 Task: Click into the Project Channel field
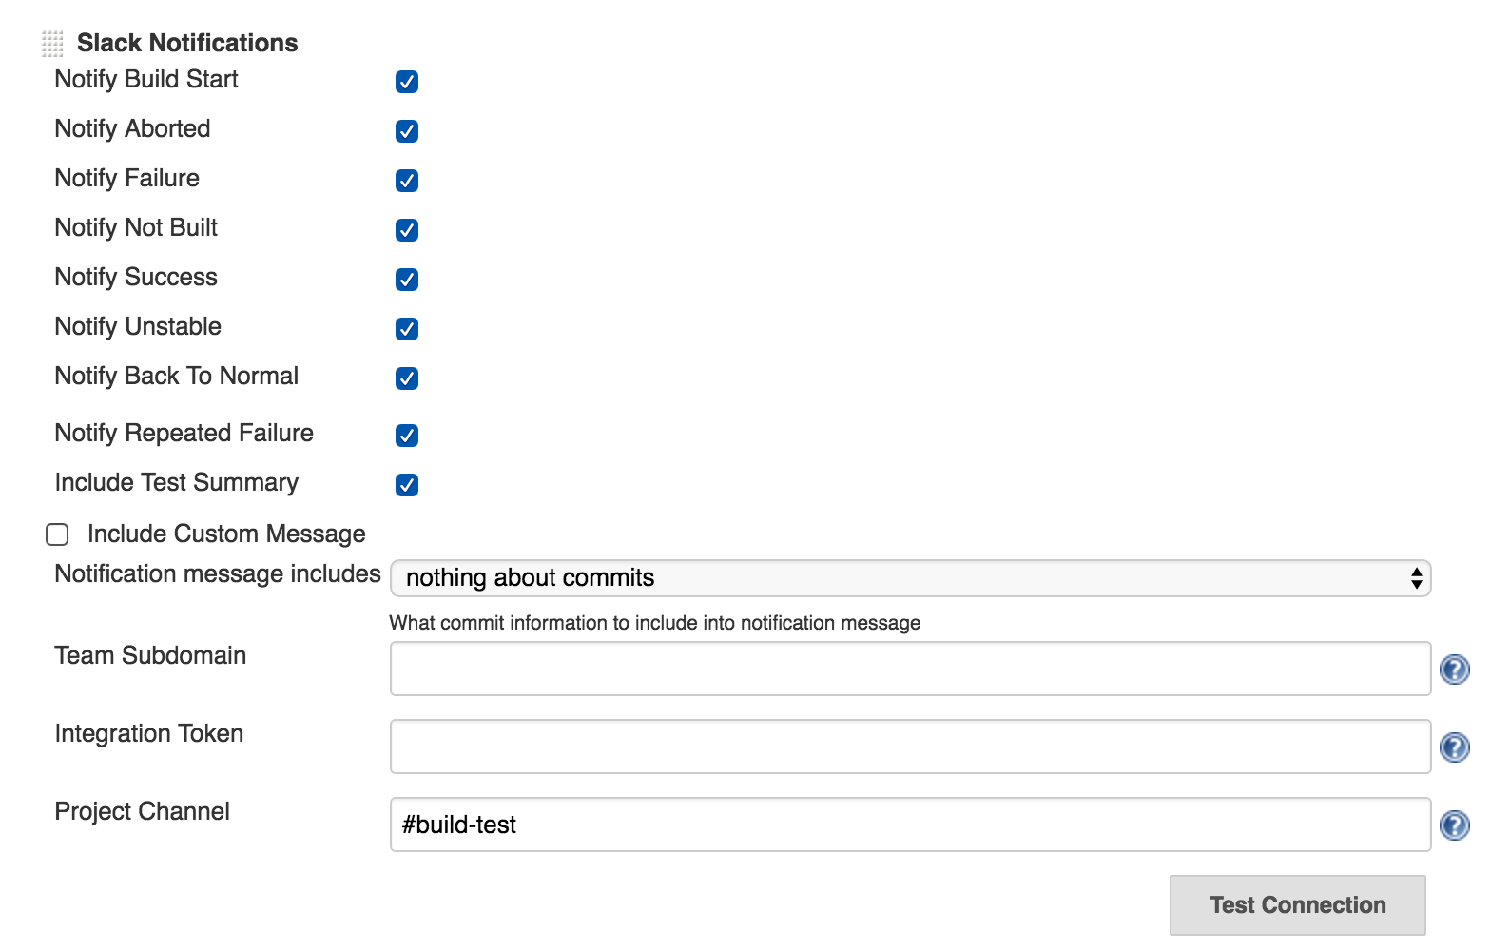(911, 825)
